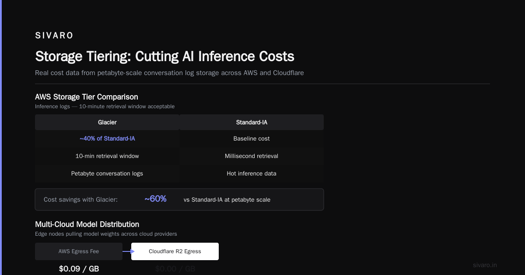Select 'vs Standard-IA at petabyte scale' text
The height and width of the screenshot is (275, 525).
tap(227, 199)
